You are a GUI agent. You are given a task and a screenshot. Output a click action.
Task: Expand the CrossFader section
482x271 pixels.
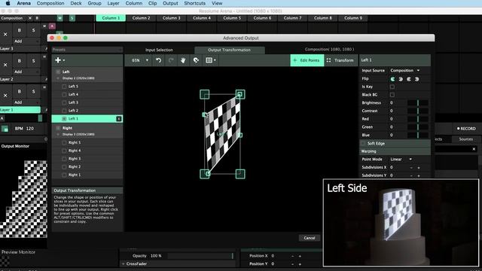(124, 263)
